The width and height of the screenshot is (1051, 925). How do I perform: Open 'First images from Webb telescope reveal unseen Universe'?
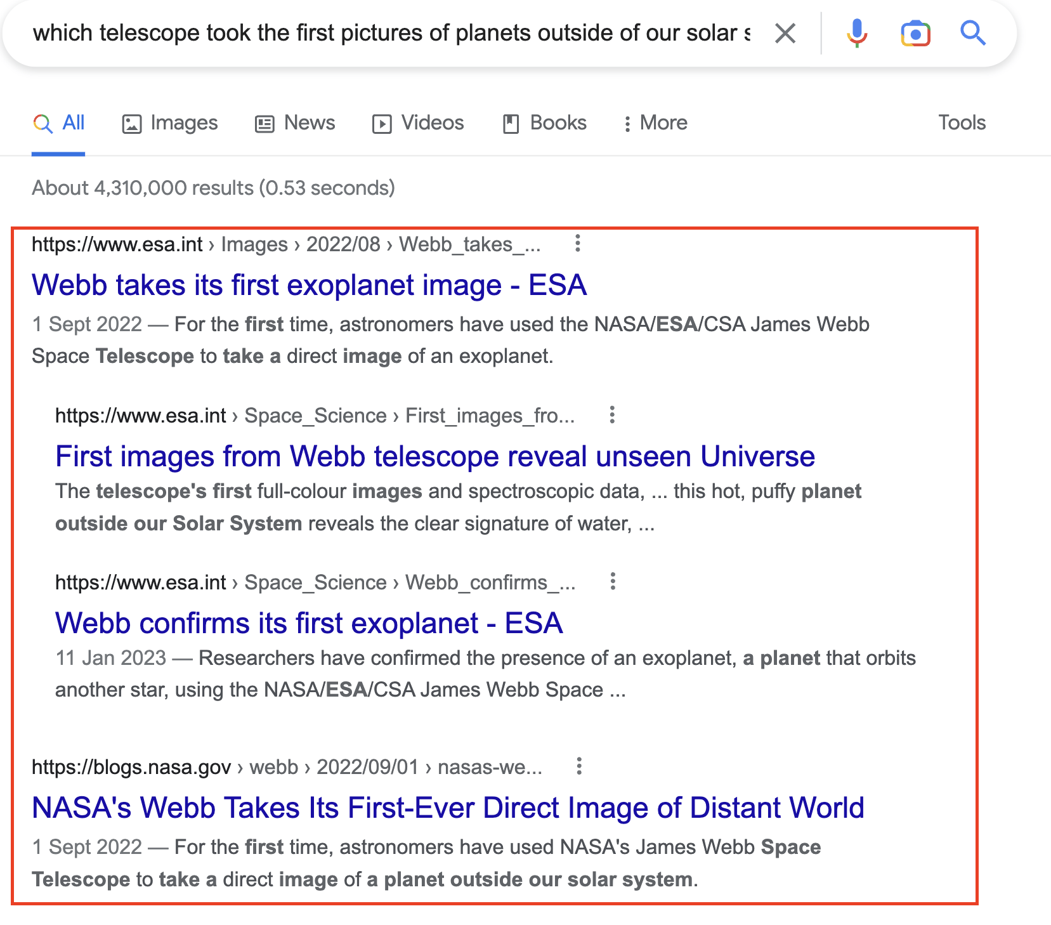pos(435,456)
